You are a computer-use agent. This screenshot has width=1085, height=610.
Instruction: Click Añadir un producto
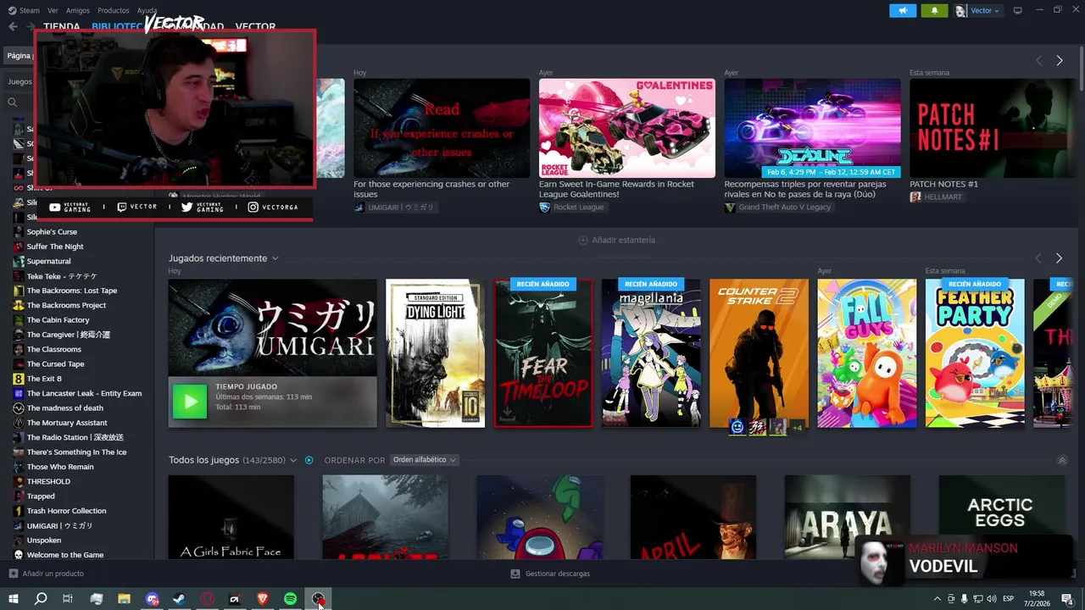pos(47,574)
